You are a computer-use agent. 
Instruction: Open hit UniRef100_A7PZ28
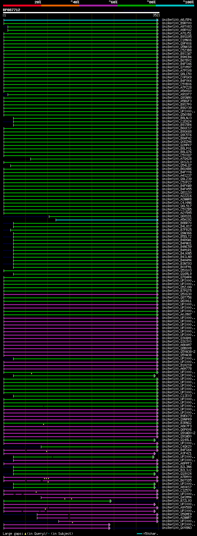click(177, 87)
